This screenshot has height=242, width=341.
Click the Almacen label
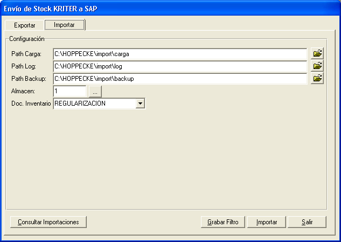pos(23,91)
